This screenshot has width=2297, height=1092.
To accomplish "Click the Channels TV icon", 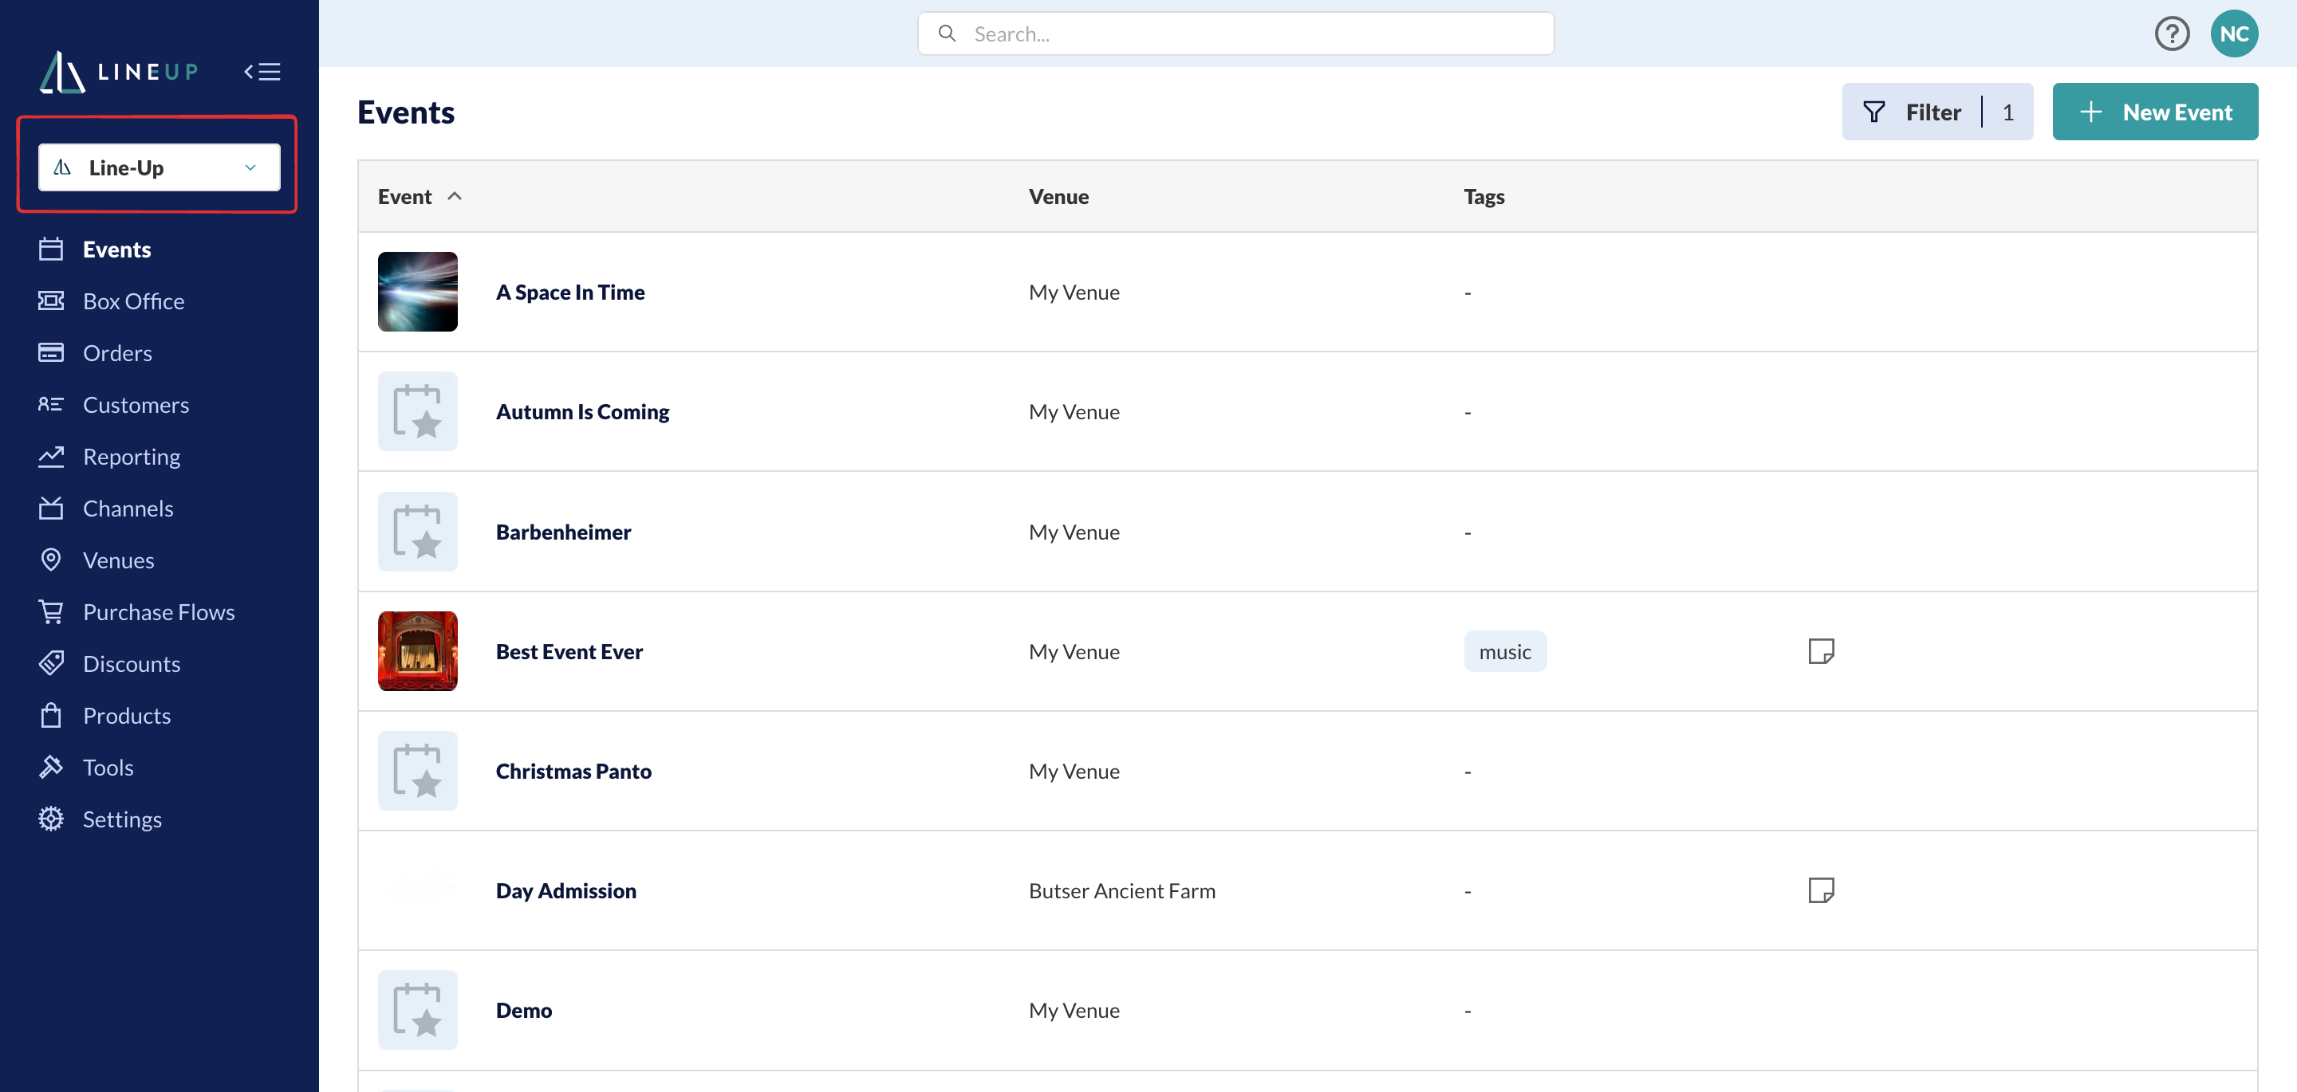I will click(x=51, y=508).
